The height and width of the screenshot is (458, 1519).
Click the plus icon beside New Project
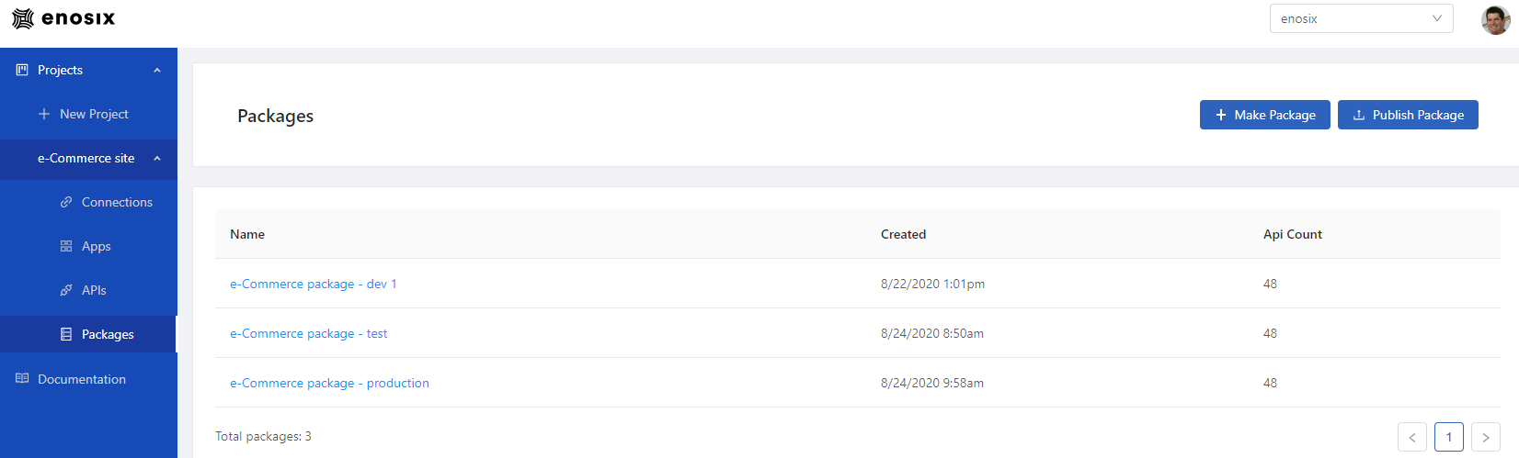click(44, 114)
